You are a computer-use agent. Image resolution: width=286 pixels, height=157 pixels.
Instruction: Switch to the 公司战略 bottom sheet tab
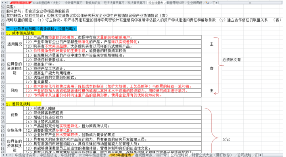(x=244, y=155)
